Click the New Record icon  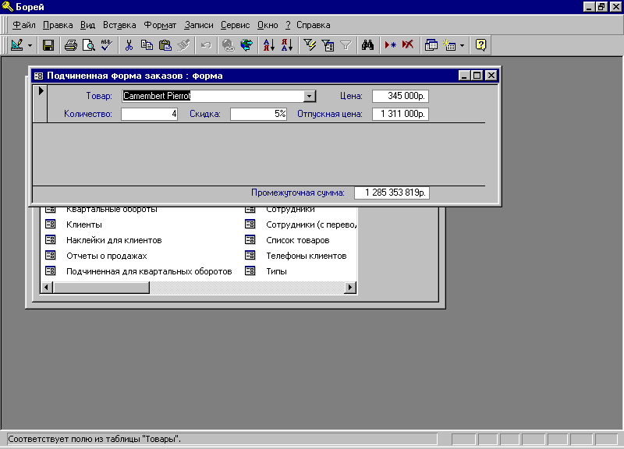click(x=390, y=45)
